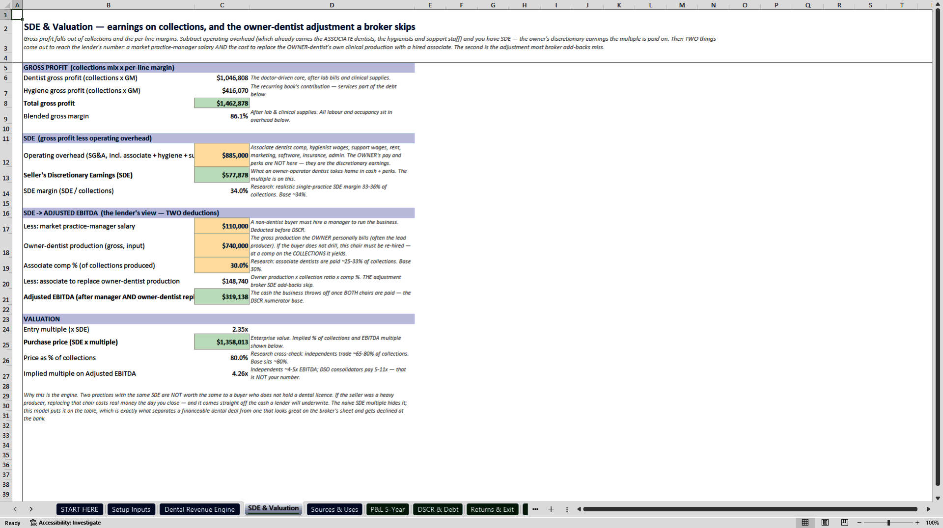Click the horizontal scrollbar thumb
The height and width of the screenshot is (528, 943).
[x=750, y=509]
